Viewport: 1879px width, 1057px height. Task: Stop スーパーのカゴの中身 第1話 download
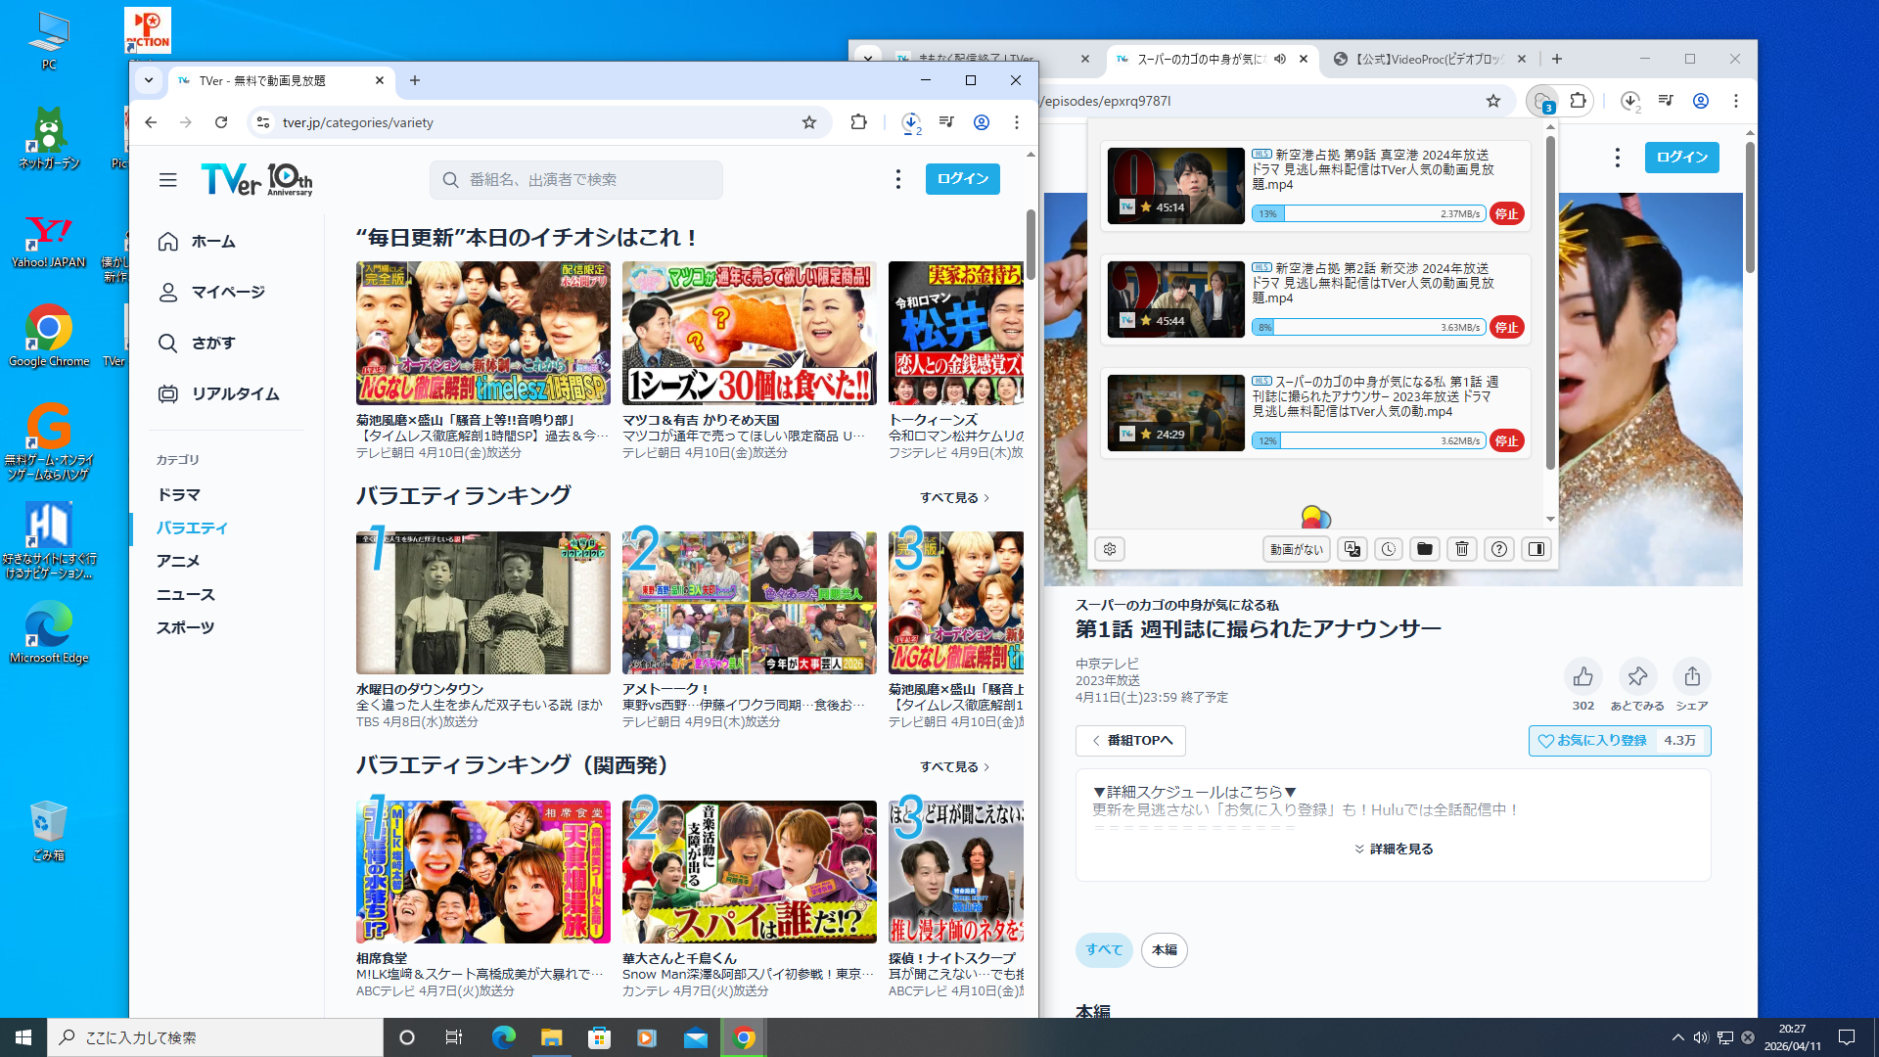point(1507,440)
